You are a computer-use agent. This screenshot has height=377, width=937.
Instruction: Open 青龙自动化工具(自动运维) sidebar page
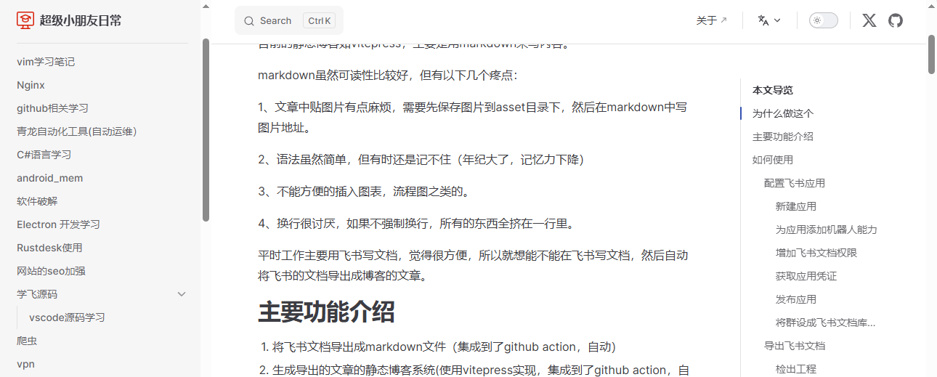click(76, 131)
